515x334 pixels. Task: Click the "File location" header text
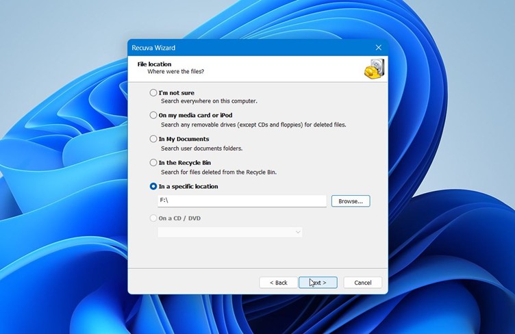154,64
